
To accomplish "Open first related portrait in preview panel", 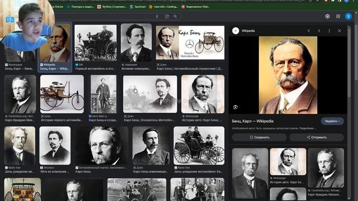I will pos(250,174).
